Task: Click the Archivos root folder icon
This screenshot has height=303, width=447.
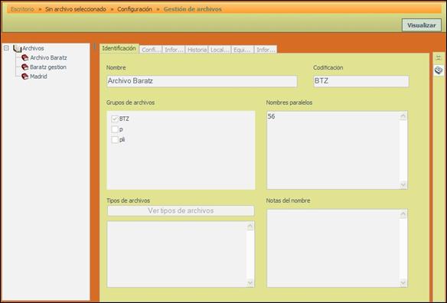Action: [18, 48]
